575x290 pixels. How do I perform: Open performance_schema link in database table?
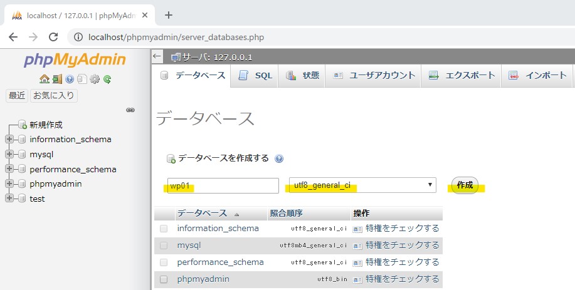(220, 262)
